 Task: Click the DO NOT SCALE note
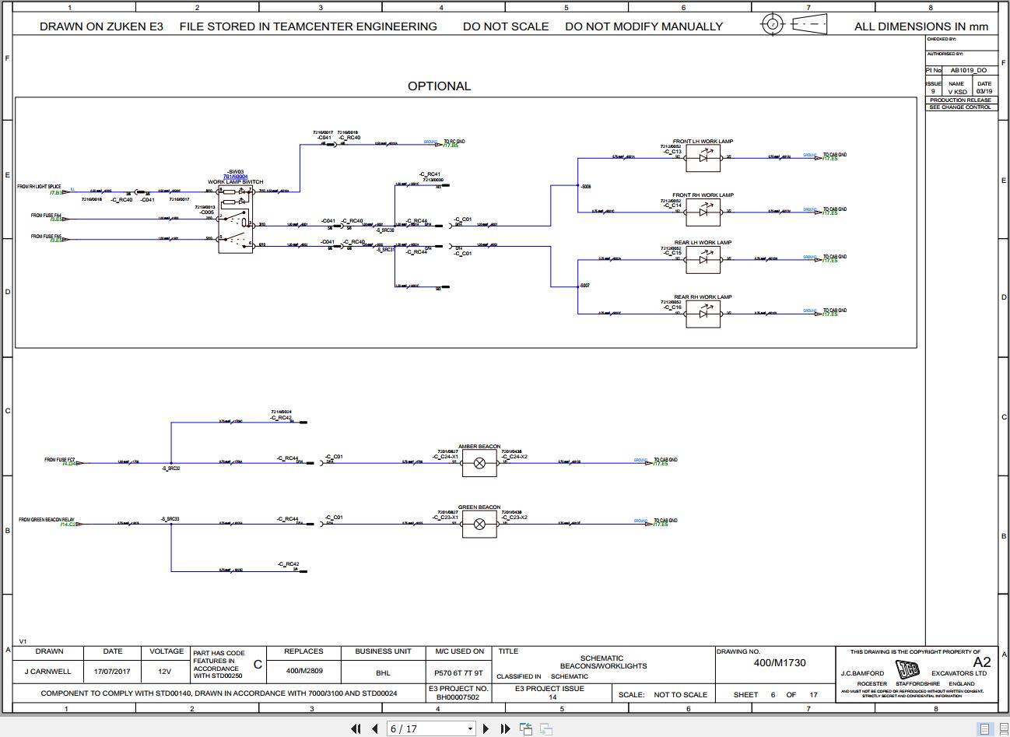[x=506, y=26]
